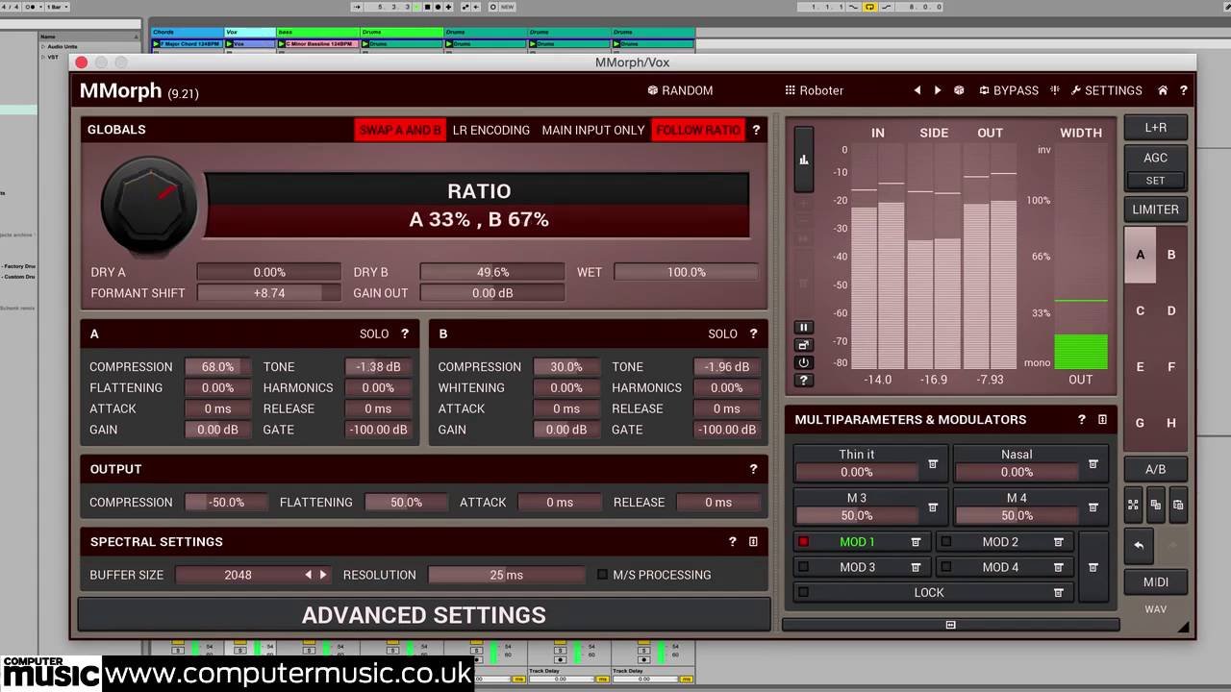Solo section A
This screenshot has height=692, width=1231.
(x=374, y=334)
